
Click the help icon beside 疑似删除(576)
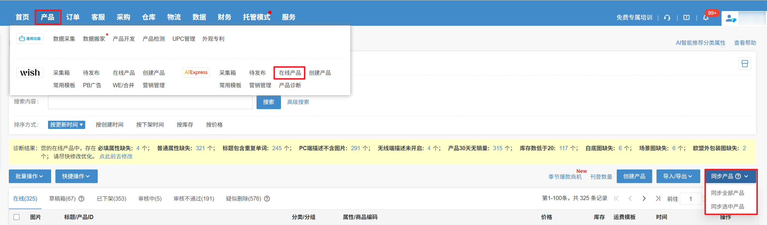tap(267, 199)
